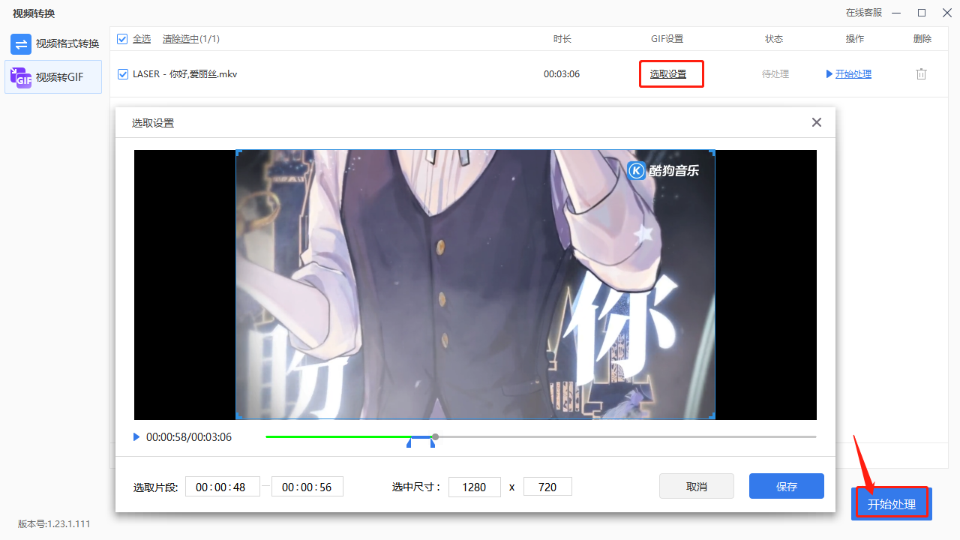Click the clip start time field 00:00:48
Image resolution: width=960 pixels, height=540 pixels.
[x=223, y=487]
